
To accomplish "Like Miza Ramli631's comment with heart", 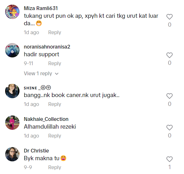I will point(169,17).
